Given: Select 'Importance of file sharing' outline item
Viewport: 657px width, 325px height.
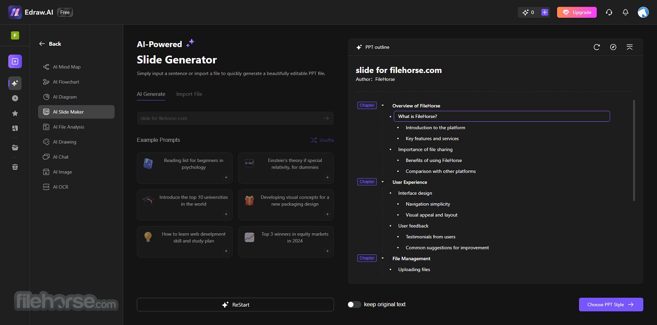Looking at the screenshot, I should (x=425, y=149).
